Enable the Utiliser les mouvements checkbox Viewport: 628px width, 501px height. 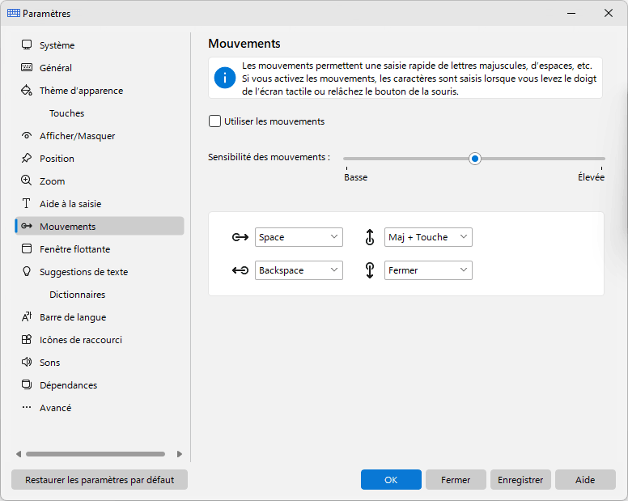[x=214, y=121]
